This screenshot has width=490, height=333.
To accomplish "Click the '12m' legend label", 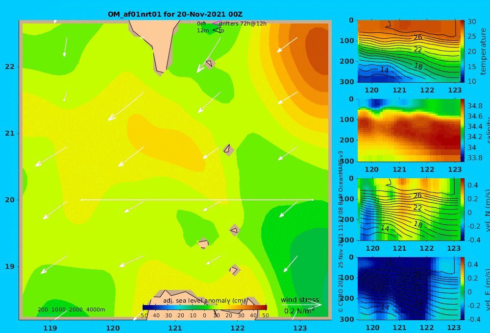I will [x=203, y=31].
